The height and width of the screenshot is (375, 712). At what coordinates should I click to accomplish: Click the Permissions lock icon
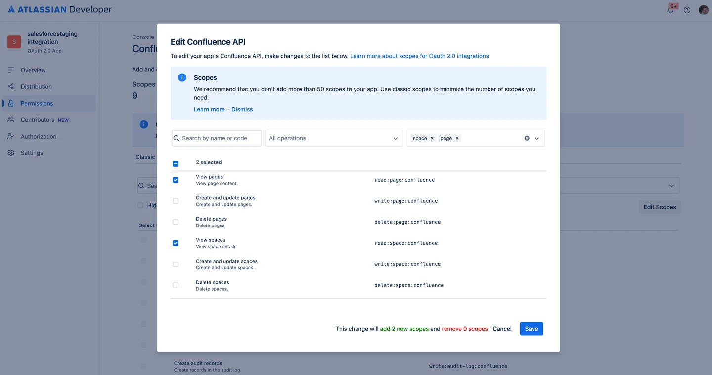11,103
